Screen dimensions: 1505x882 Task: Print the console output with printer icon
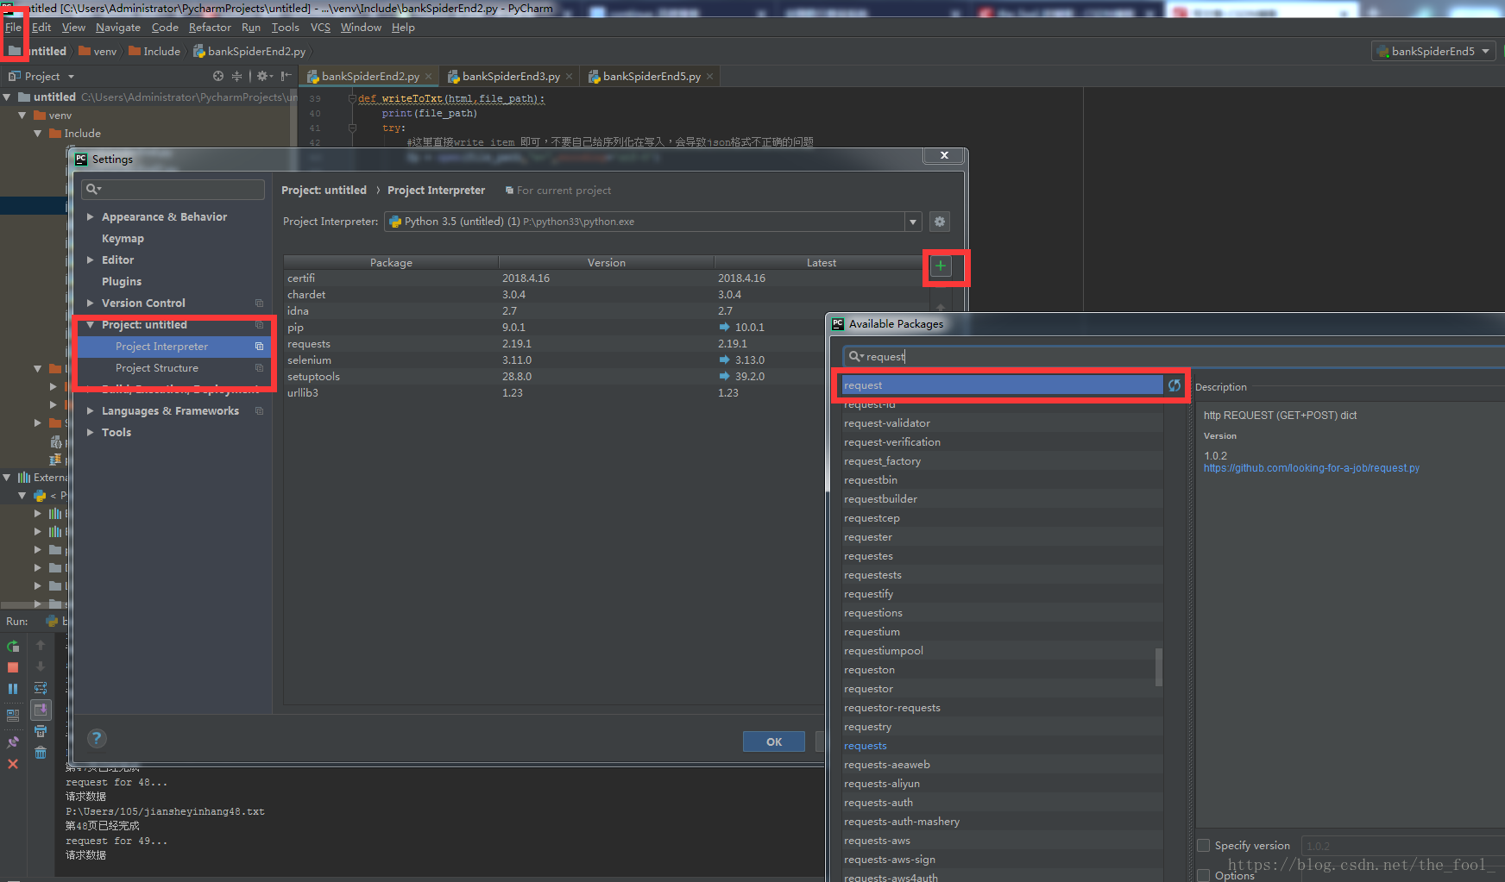tap(41, 731)
